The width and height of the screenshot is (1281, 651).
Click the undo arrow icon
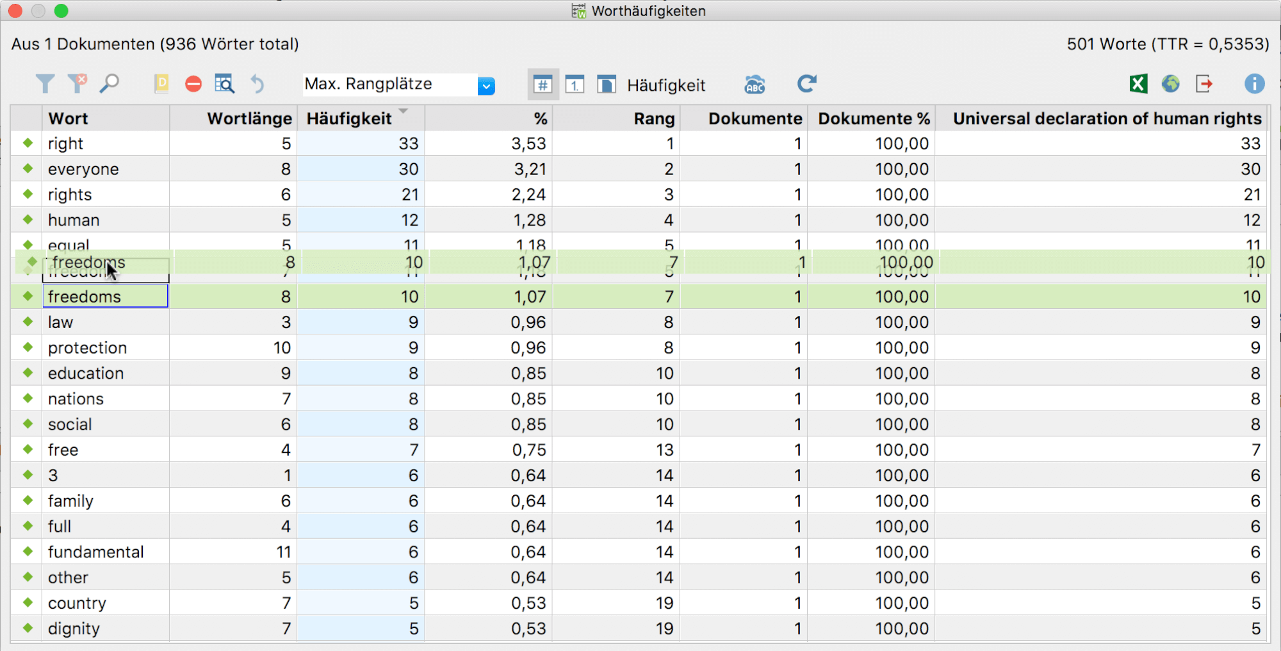tap(257, 84)
